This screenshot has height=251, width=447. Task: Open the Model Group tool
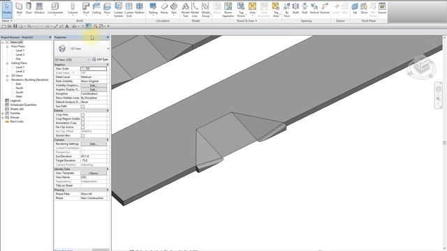(x=205, y=10)
